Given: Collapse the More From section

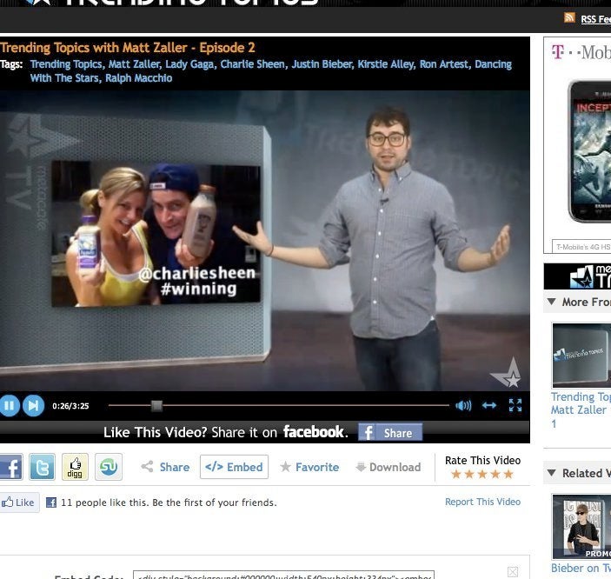Looking at the screenshot, I should click(551, 302).
